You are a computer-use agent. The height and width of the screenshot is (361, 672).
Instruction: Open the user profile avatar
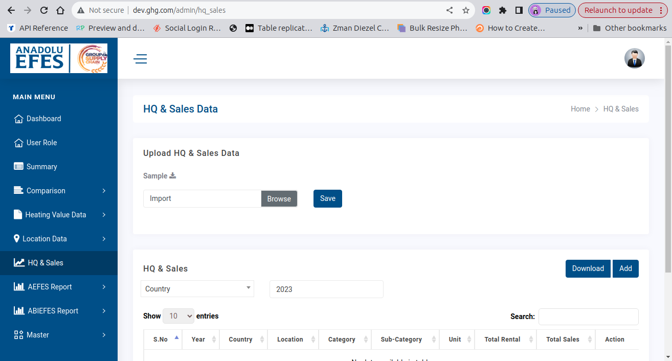tap(634, 58)
